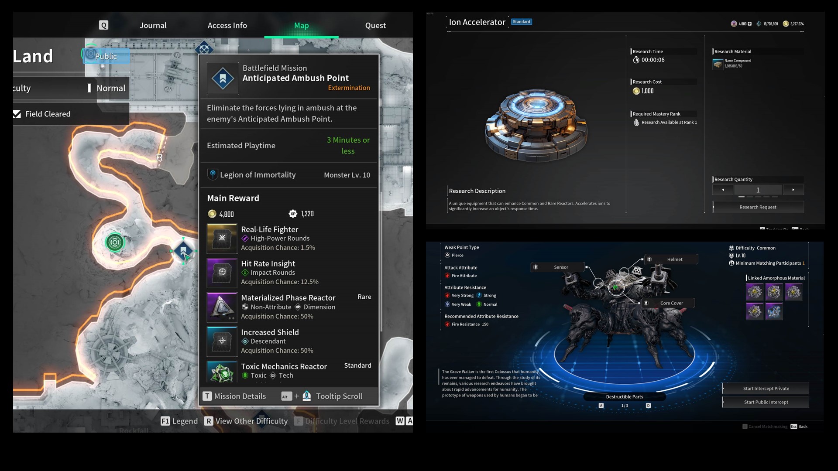Toggle the Field Cleared checkbox
Viewport: 838px width, 471px height.
pos(17,113)
